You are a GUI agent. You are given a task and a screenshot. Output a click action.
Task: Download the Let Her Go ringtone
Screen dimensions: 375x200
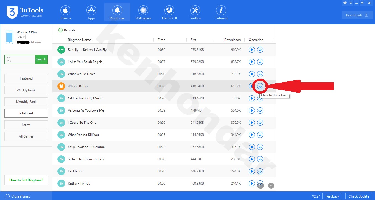(260, 171)
